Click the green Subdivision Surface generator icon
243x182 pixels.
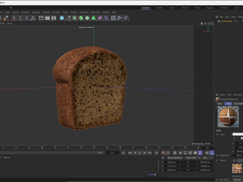(x=74, y=18)
